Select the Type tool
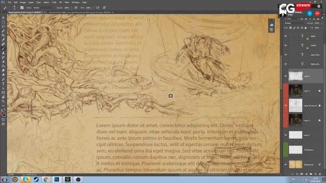The height and width of the screenshot is (183, 326). pos(3,83)
